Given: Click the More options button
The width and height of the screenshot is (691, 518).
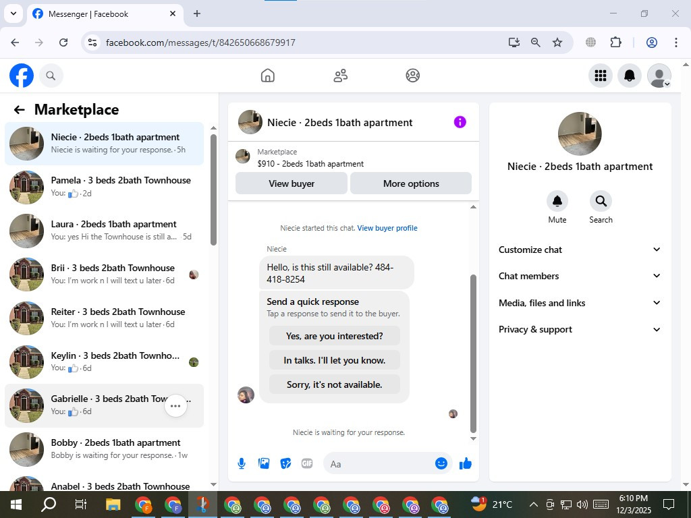Looking at the screenshot, I should [x=411, y=183].
